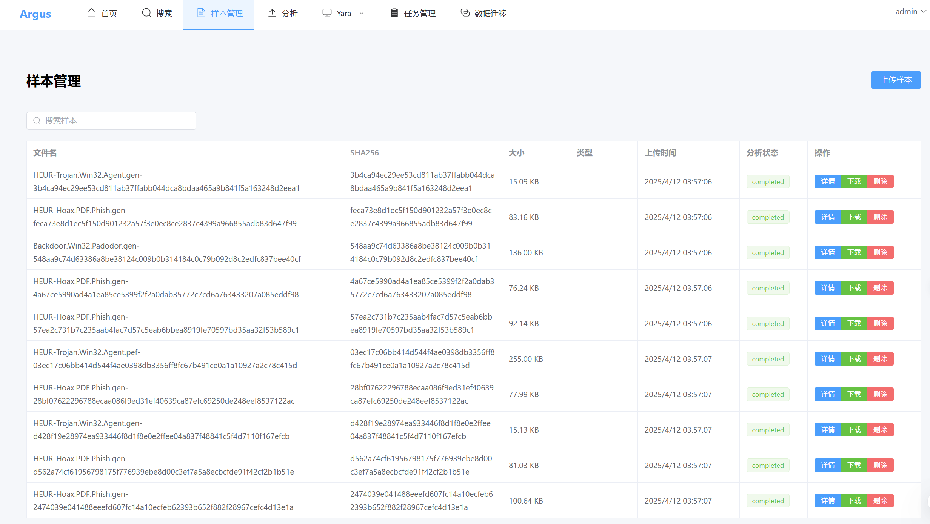Click the sample management document icon
The width and height of the screenshot is (930, 524).
tap(201, 13)
